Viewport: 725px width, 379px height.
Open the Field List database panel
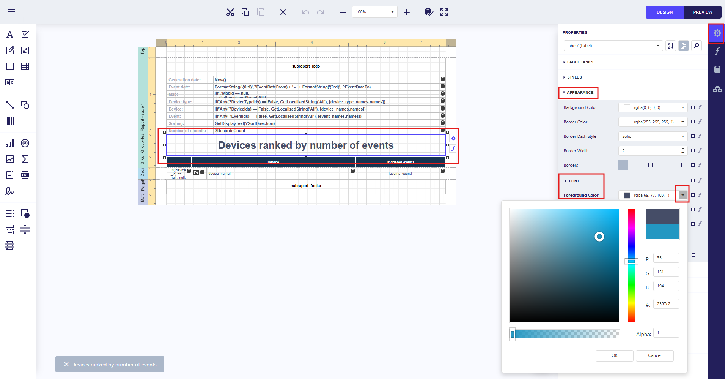(717, 69)
